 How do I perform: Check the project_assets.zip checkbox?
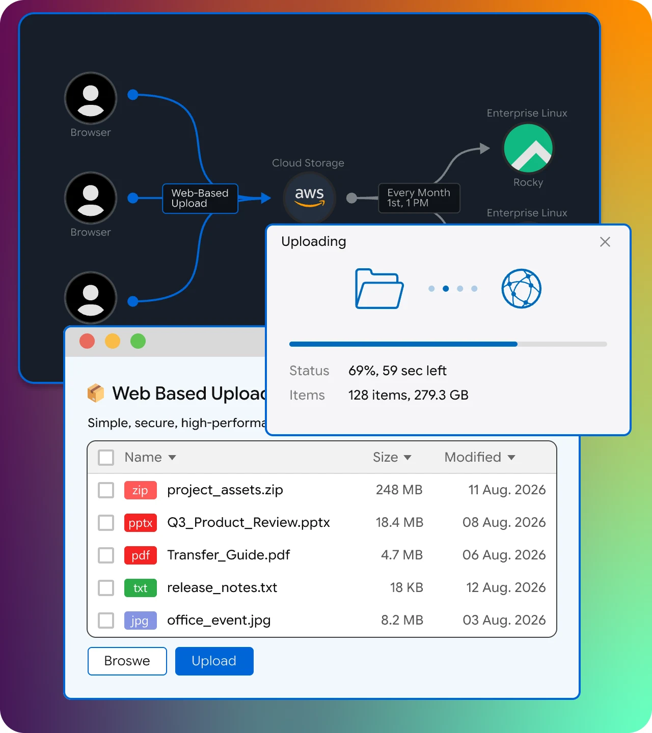106,490
